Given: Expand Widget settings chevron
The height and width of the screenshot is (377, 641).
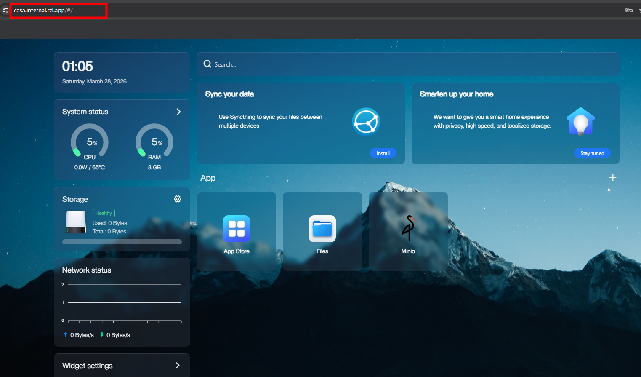Looking at the screenshot, I should 178,365.
